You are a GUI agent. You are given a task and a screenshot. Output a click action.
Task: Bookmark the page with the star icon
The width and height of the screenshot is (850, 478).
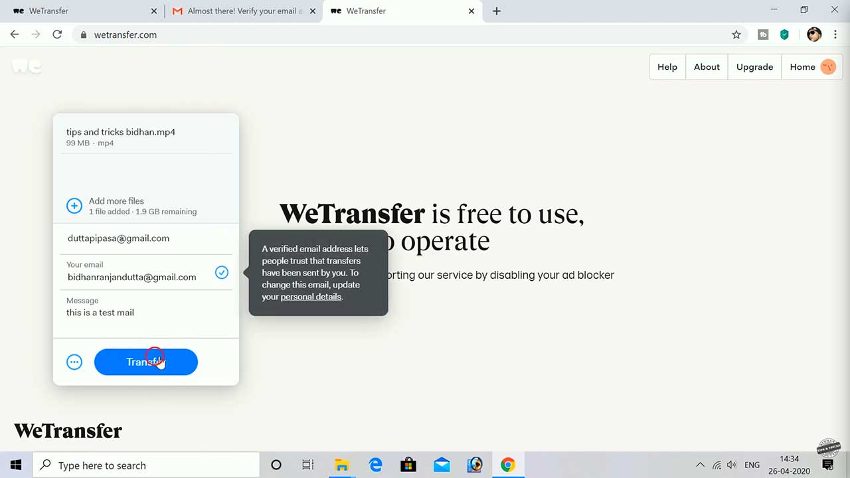tap(736, 35)
